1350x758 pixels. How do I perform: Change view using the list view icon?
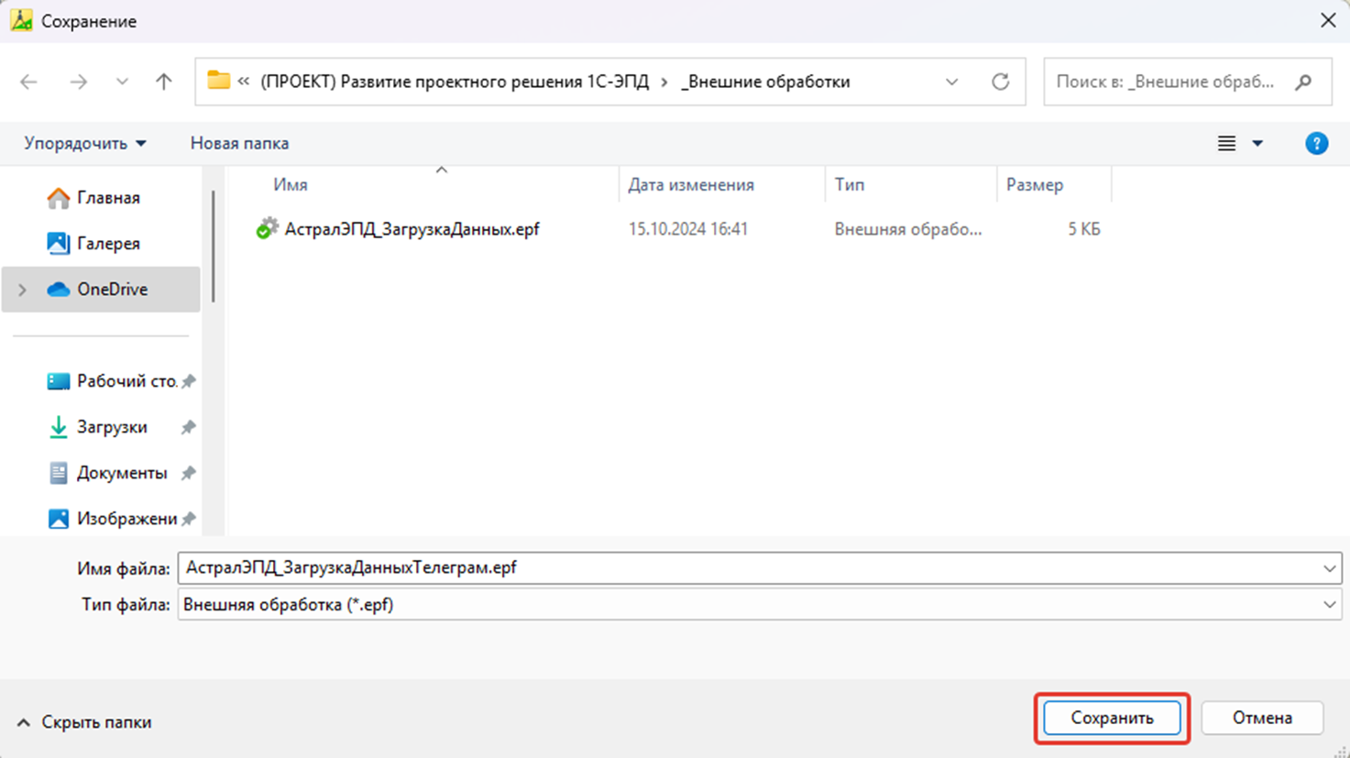1226,143
